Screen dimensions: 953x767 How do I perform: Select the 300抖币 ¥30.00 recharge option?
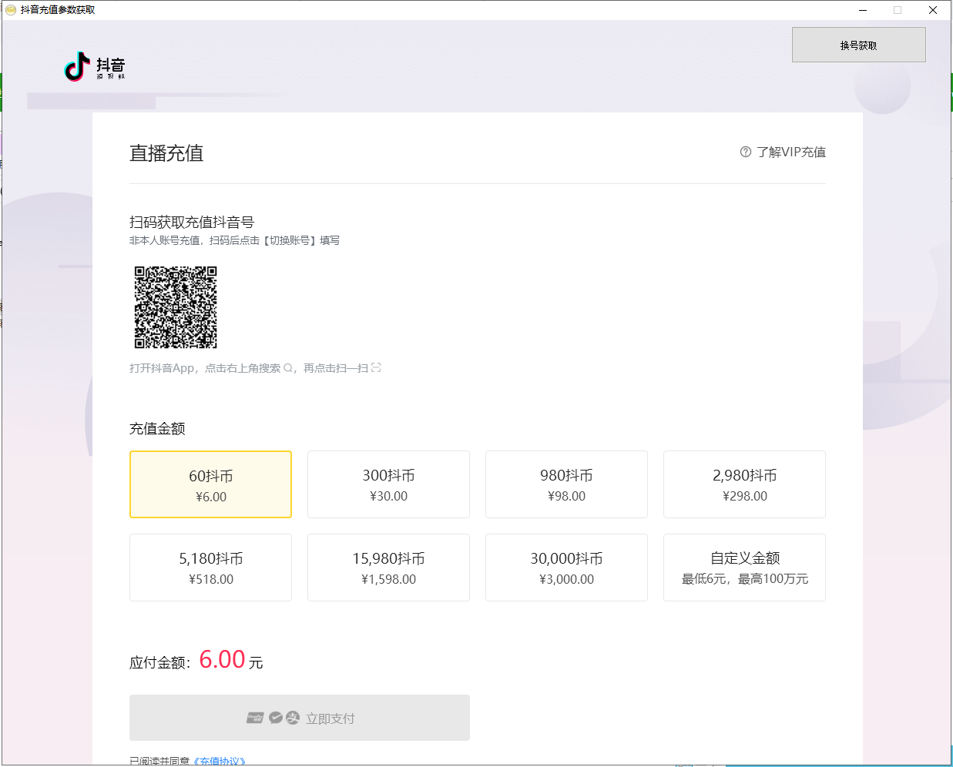click(388, 484)
